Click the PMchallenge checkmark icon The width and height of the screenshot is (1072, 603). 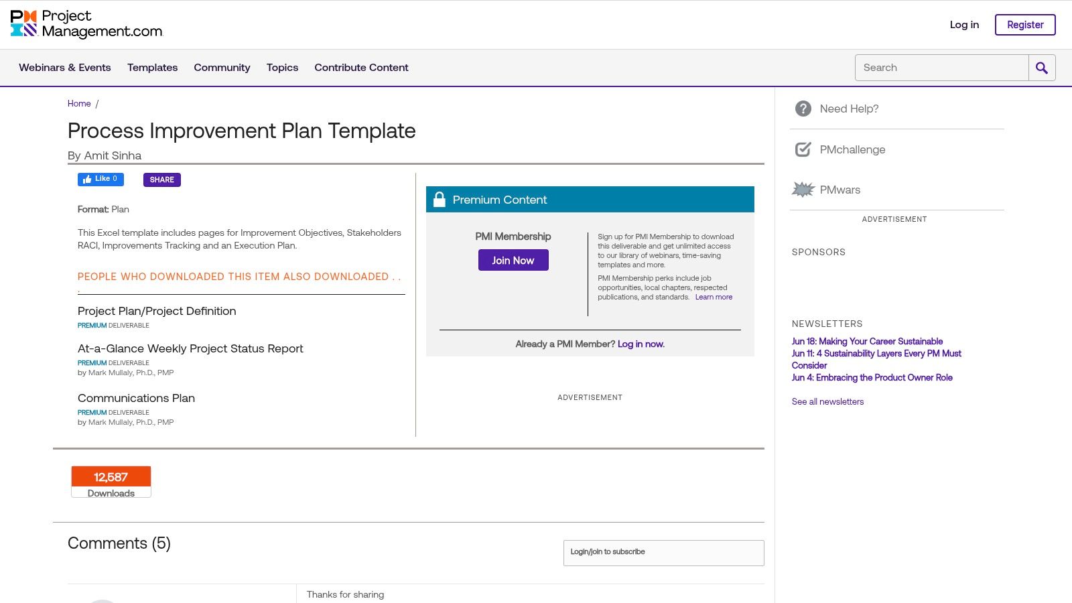tap(803, 149)
